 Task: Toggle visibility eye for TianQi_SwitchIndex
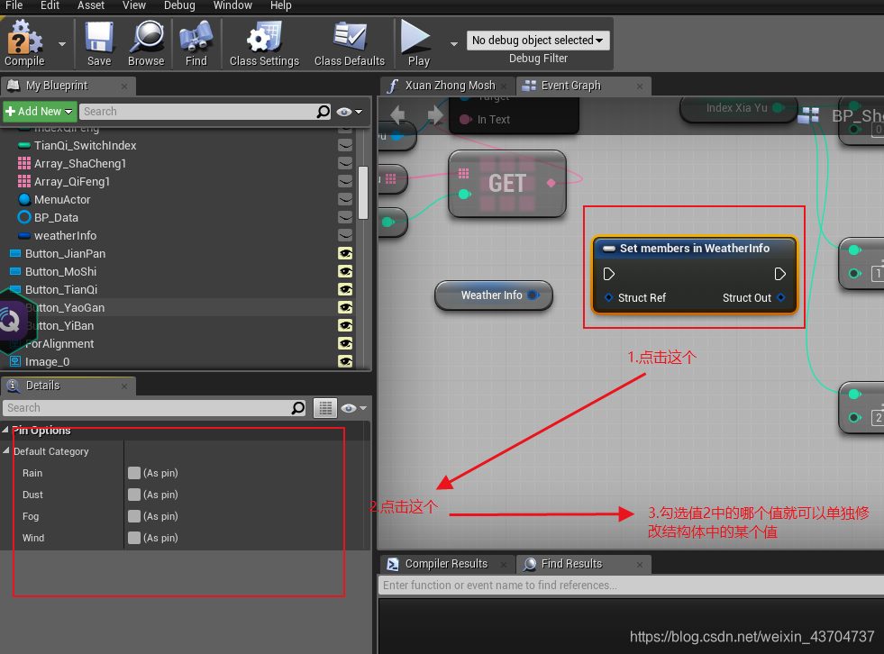pos(345,145)
